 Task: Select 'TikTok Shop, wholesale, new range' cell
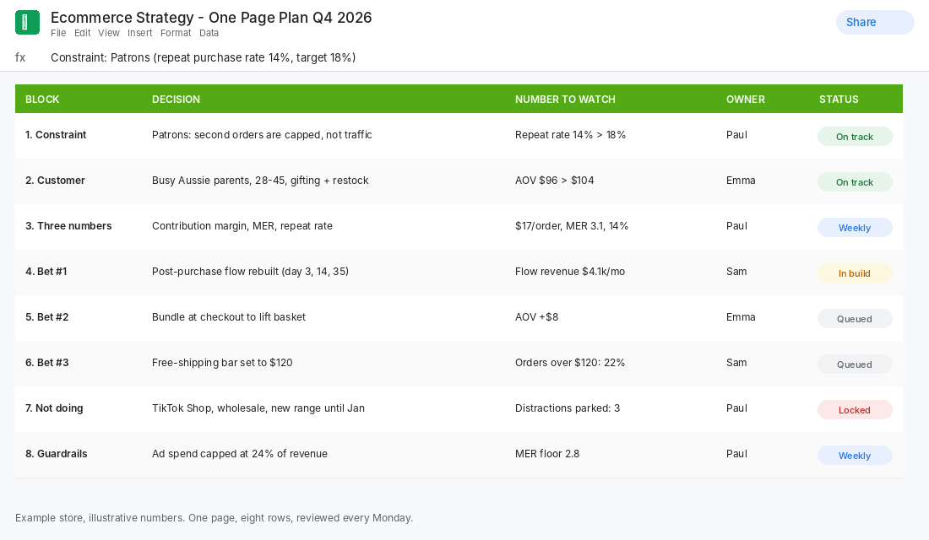tap(258, 408)
